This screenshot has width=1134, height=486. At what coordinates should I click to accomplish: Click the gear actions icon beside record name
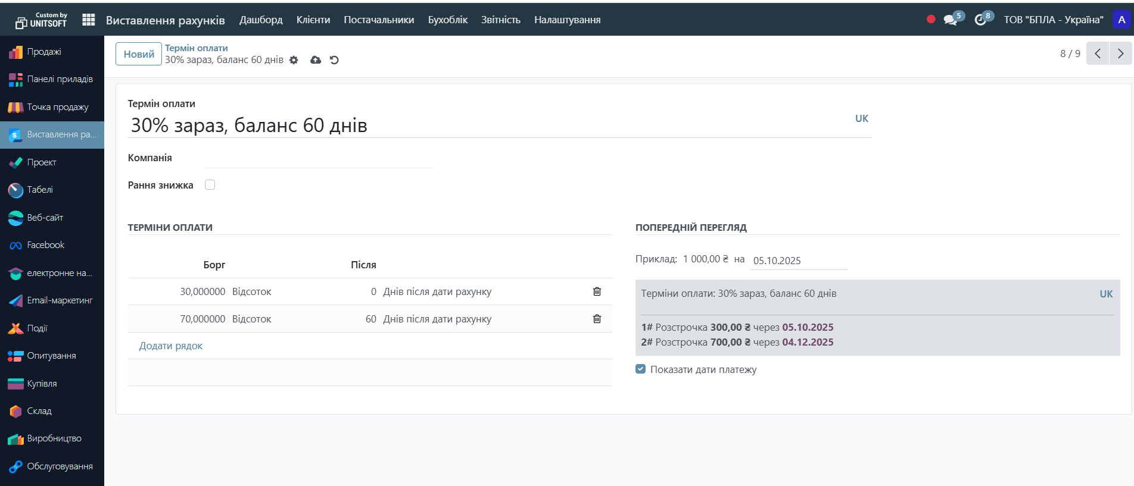click(x=294, y=60)
